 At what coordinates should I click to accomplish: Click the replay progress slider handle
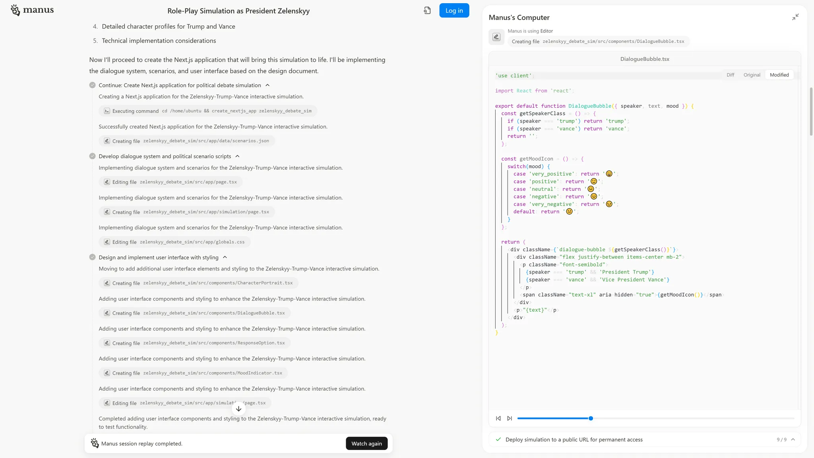(x=591, y=418)
